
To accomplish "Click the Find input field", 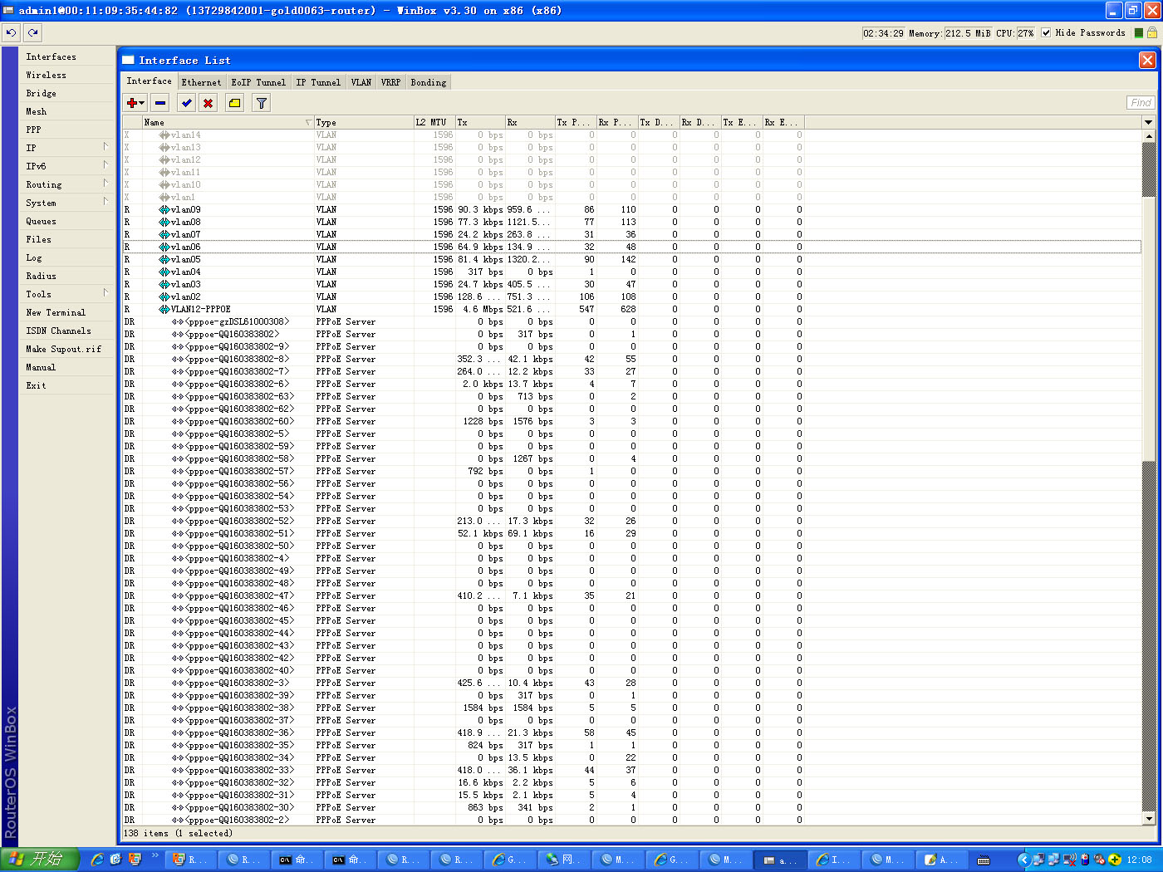I will [x=1141, y=103].
